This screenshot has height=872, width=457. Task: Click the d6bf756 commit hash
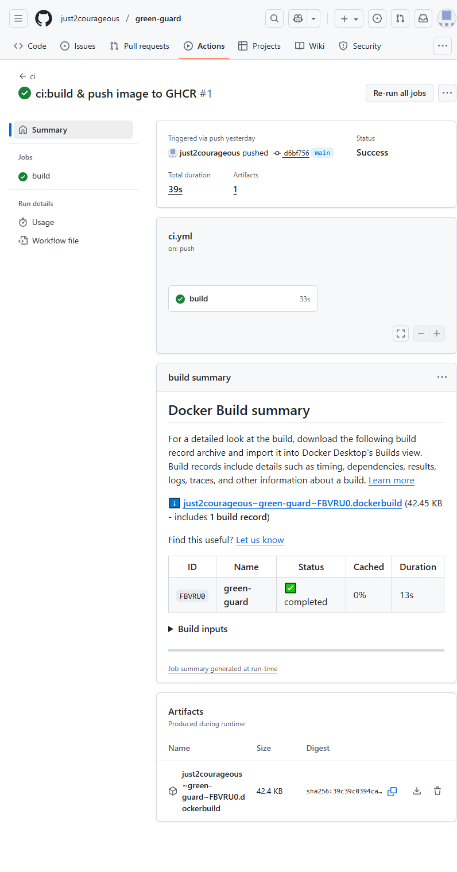[x=296, y=153]
